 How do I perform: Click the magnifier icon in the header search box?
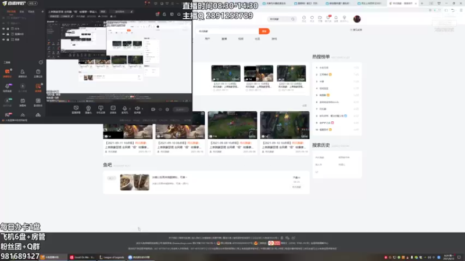[293, 19]
